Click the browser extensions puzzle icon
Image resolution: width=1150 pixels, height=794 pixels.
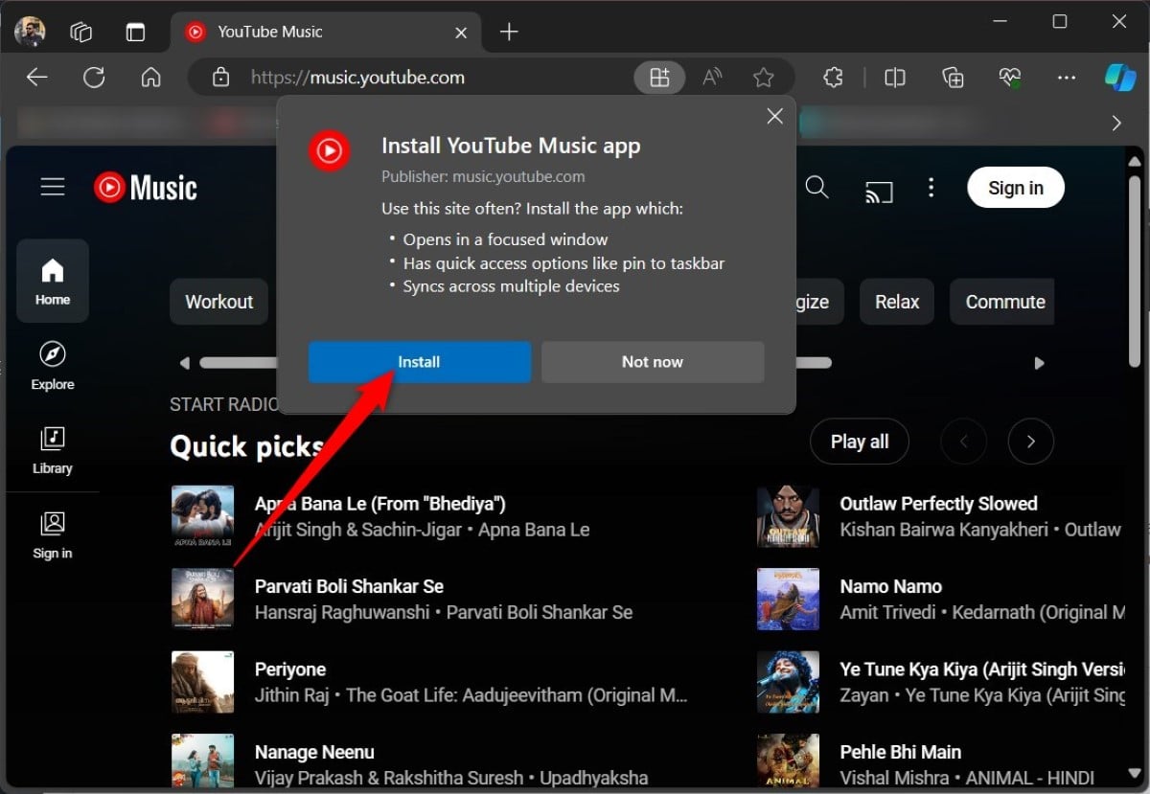point(832,77)
